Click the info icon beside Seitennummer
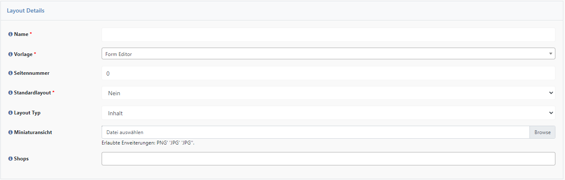 coord(10,73)
